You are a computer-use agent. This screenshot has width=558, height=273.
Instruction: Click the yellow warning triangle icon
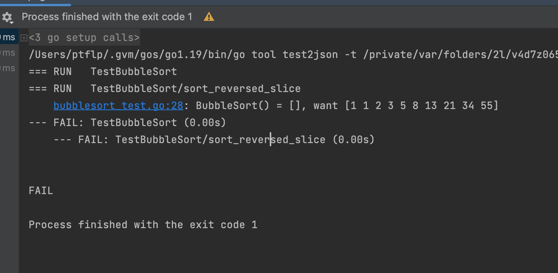[x=209, y=17]
